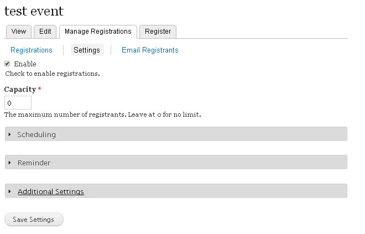Uncheck the Enable registrations checkbox
The image size is (365, 234).
[7, 64]
